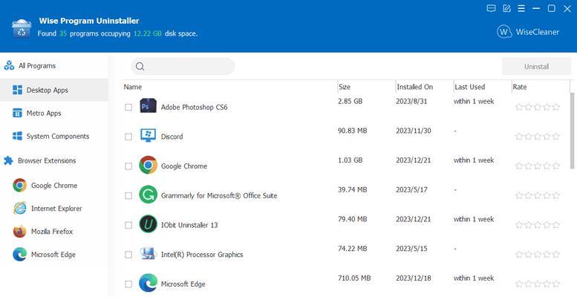Show Mozilla Firefox extensions
The width and height of the screenshot is (577, 297).
54,232
